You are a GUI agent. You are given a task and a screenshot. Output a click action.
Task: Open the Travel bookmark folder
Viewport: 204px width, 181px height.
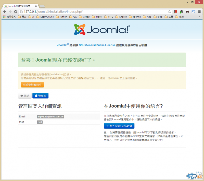[x=97, y=17]
